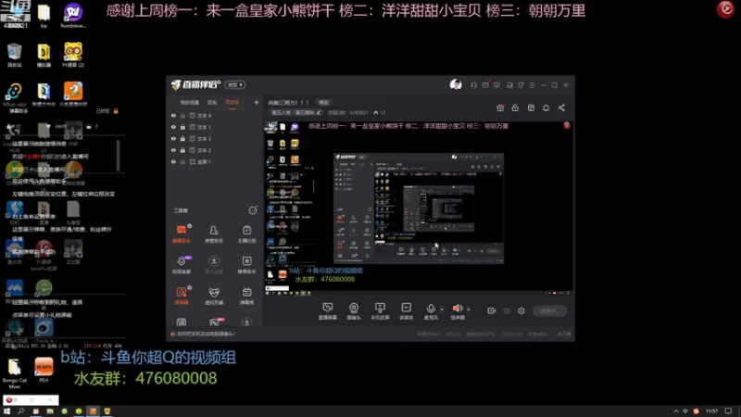Image resolution: width=741 pixels, height=417 pixels.
Task: Close the red marker on preview banner
Action: pyautogui.click(x=567, y=125)
